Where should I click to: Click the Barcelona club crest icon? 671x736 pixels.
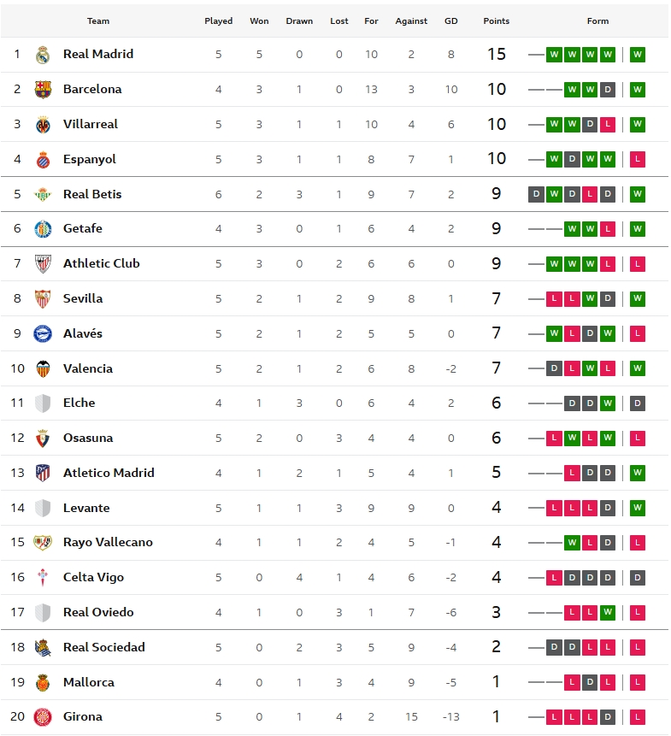pos(43,90)
